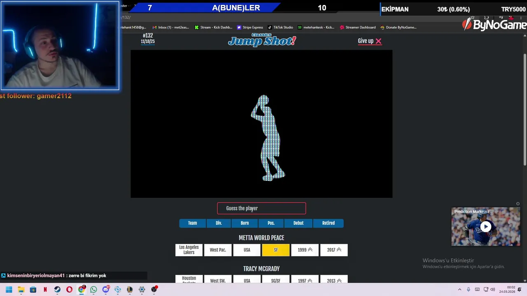Image resolution: width=527 pixels, height=296 pixels.
Task: Switch to Chrome in the taskbar
Action: (82, 289)
